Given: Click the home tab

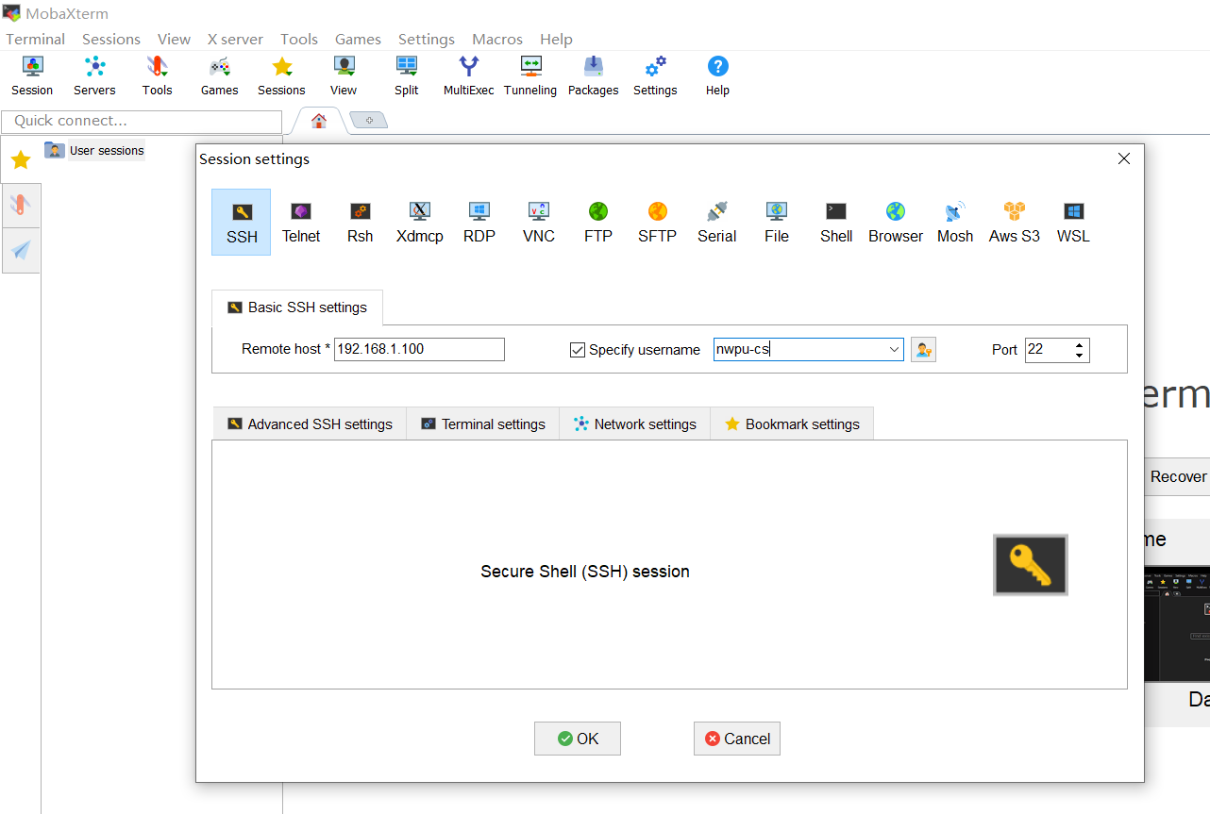Looking at the screenshot, I should click(318, 121).
